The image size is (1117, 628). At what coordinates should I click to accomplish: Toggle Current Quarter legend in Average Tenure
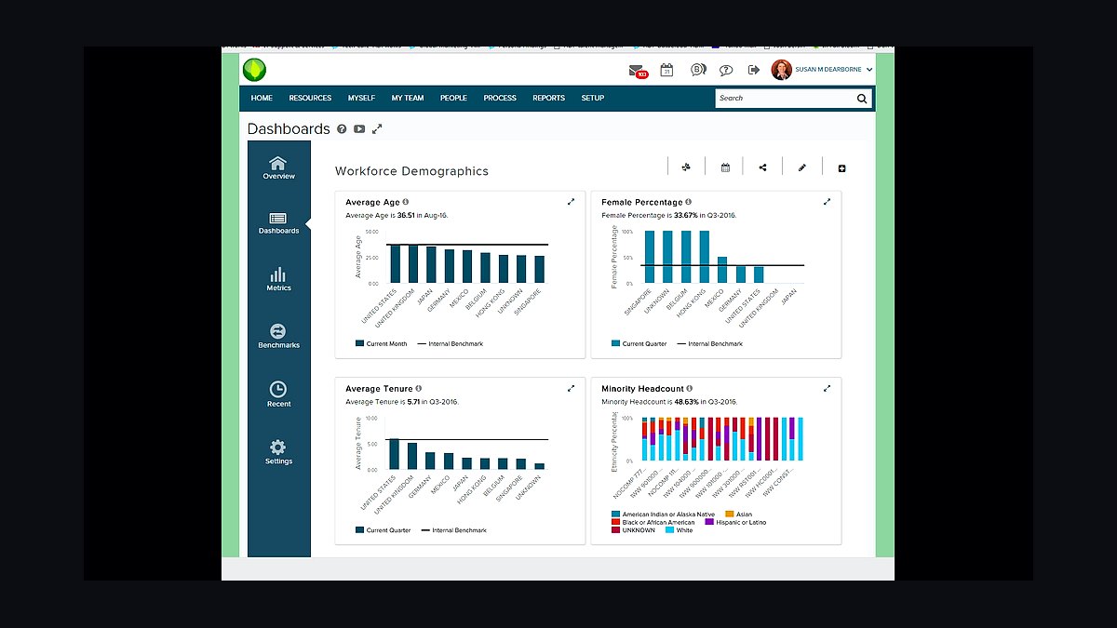click(x=384, y=530)
